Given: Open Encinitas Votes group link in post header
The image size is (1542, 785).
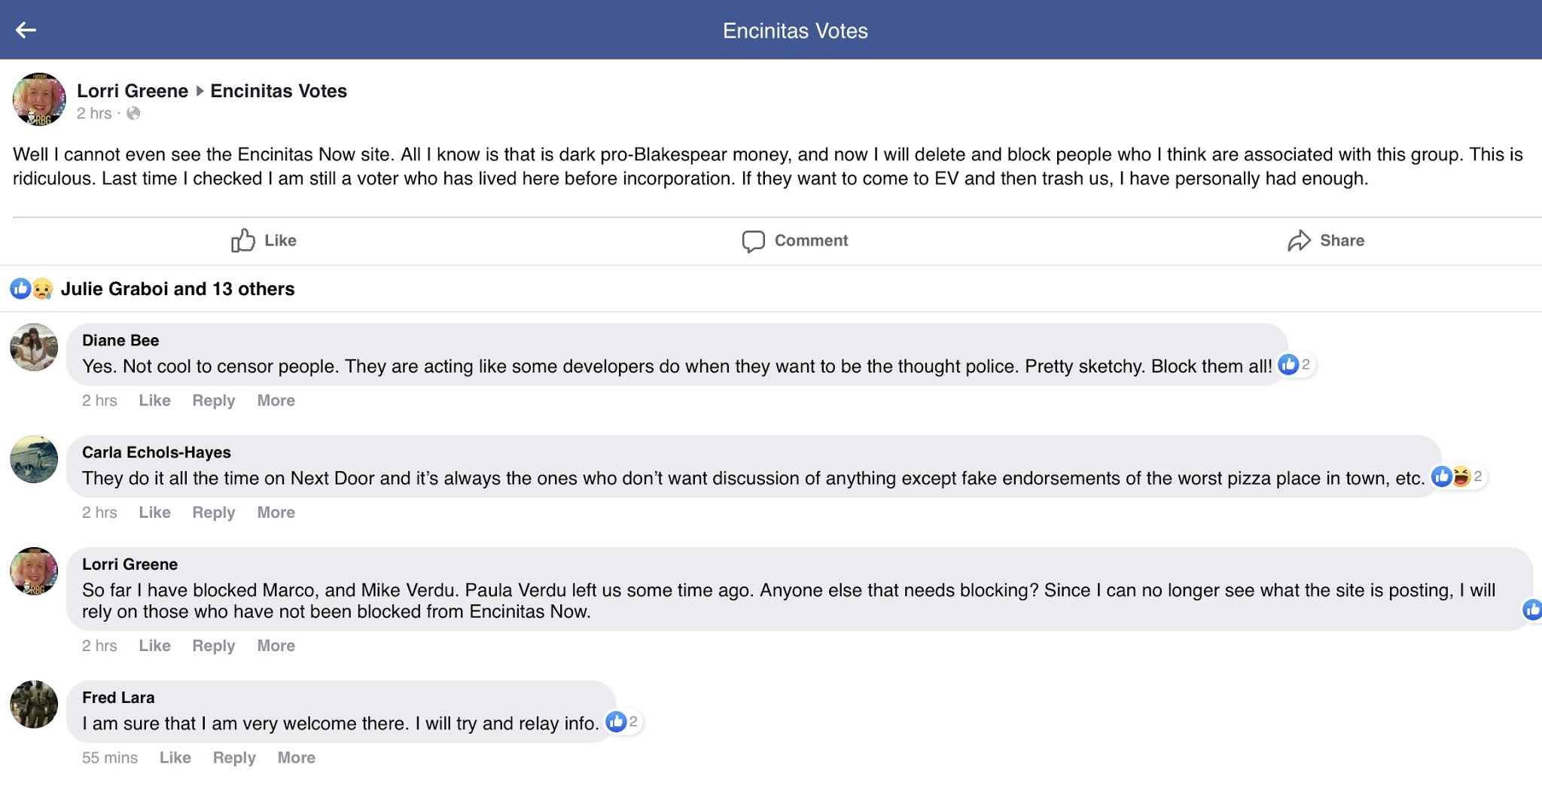Looking at the screenshot, I should click(x=279, y=91).
